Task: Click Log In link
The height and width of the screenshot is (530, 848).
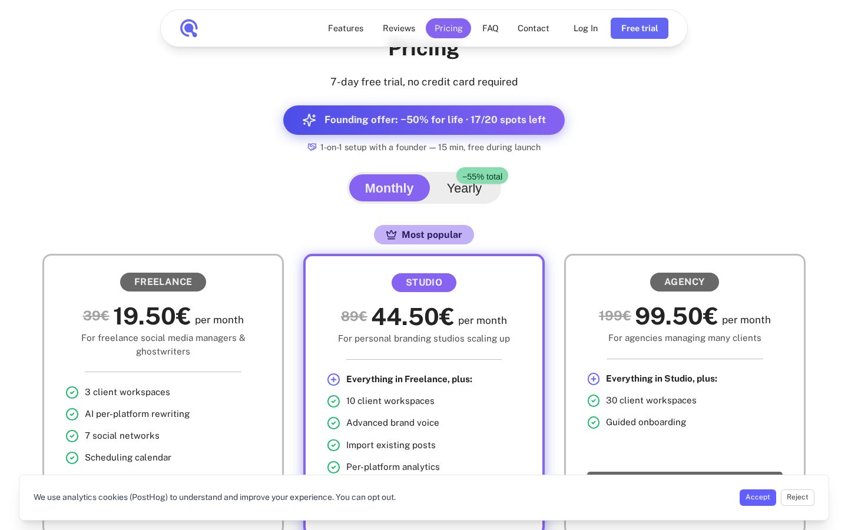Action: 585,28
